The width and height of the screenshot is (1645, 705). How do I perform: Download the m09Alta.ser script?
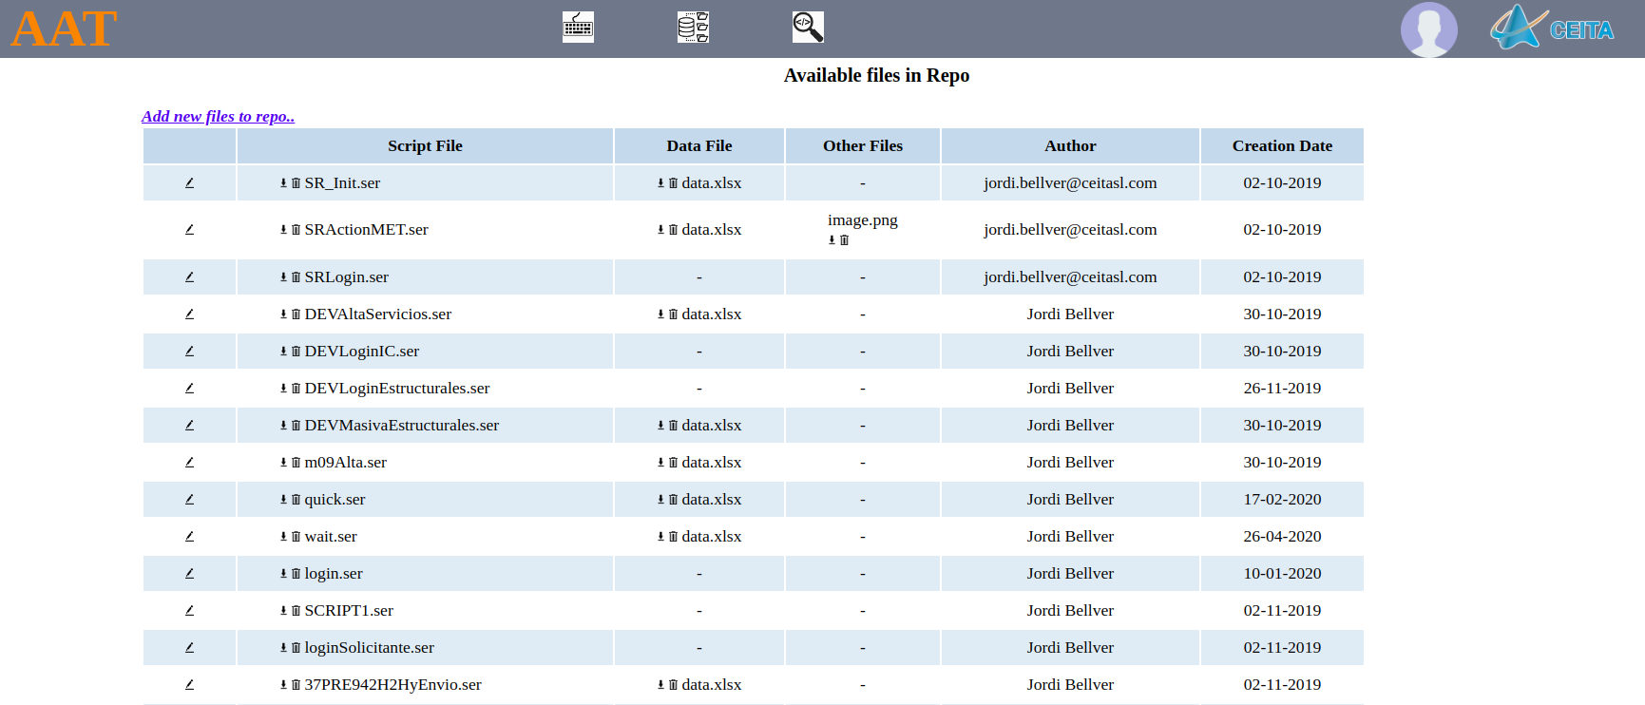(283, 463)
